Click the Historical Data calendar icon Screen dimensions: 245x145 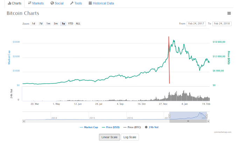90,3
